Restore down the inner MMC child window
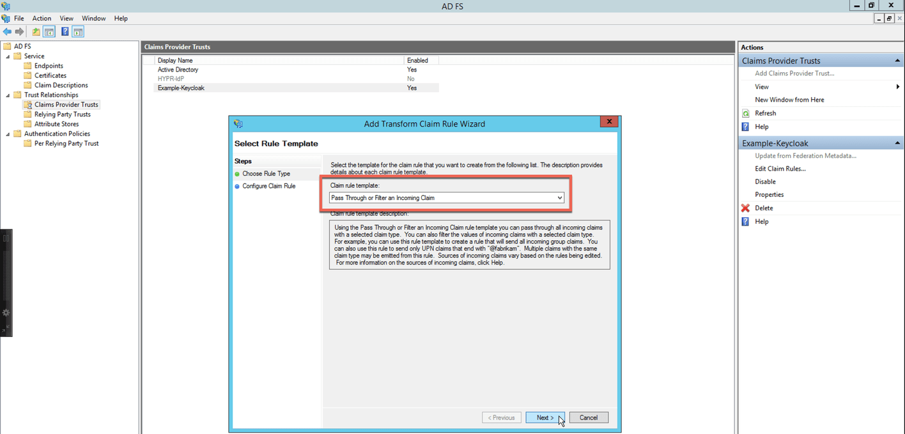The height and width of the screenshot is (434, 905). [889, 19]
